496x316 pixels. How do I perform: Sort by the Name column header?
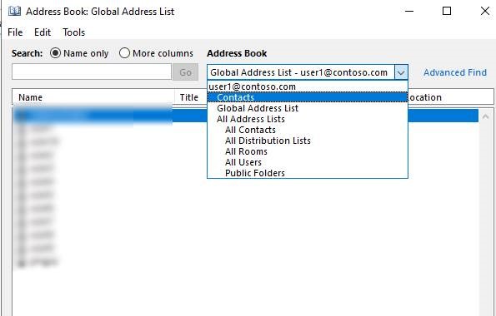click(x=93, y=97)
